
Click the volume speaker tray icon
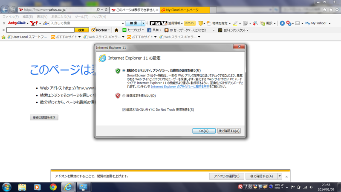[x=311, y=187]
